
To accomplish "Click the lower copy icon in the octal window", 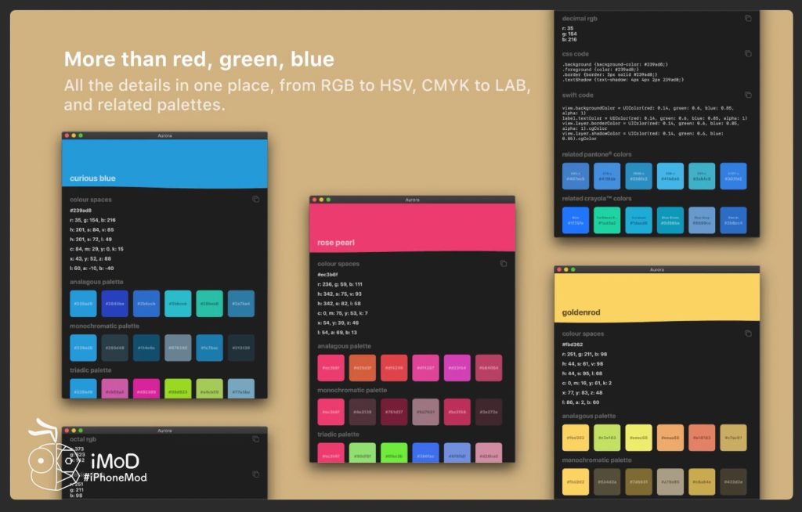I will [255, 474].
